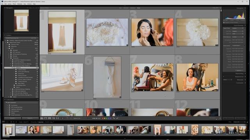Select the highlighted SELECTS folder row
This screenshot has width=250, height=140.
pos(21,68)
